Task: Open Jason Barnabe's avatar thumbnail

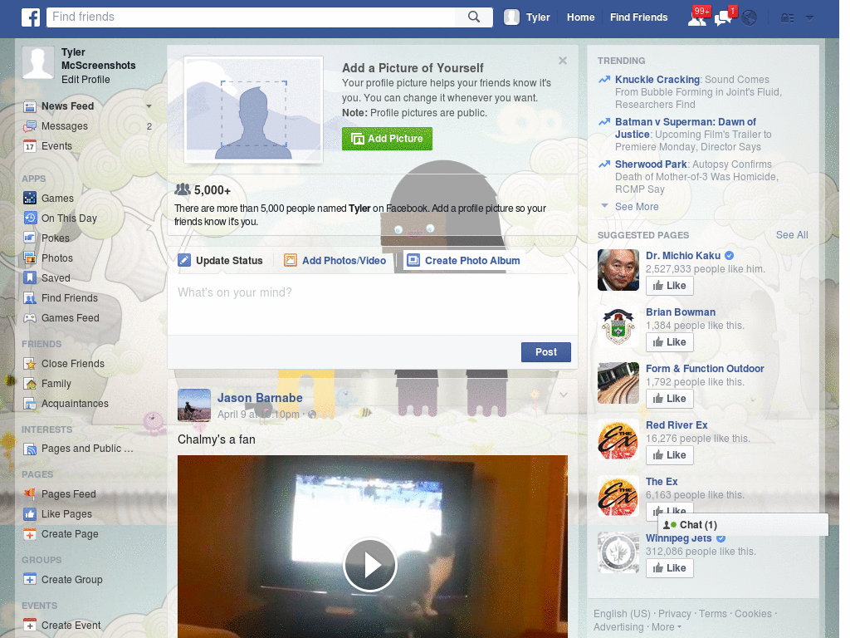Action: coord(194,405)
